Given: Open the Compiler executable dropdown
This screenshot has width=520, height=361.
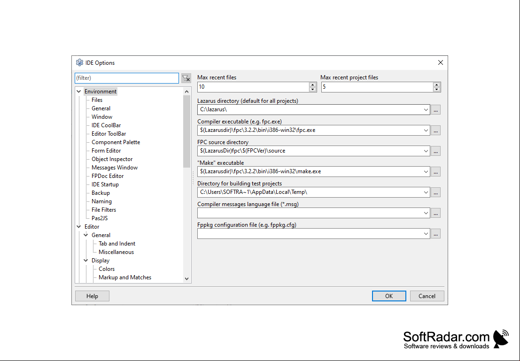Looking at the screenshot, I should coord(426,131).
